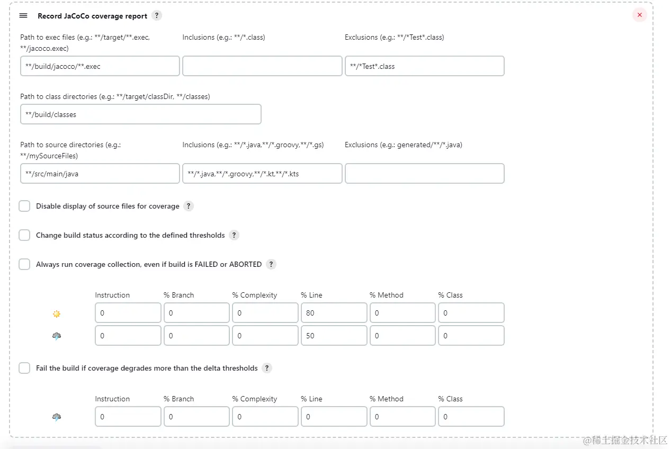Click the Exclusions field containing **/*Test*.class
671x449 pixels.
pos(425,66)
